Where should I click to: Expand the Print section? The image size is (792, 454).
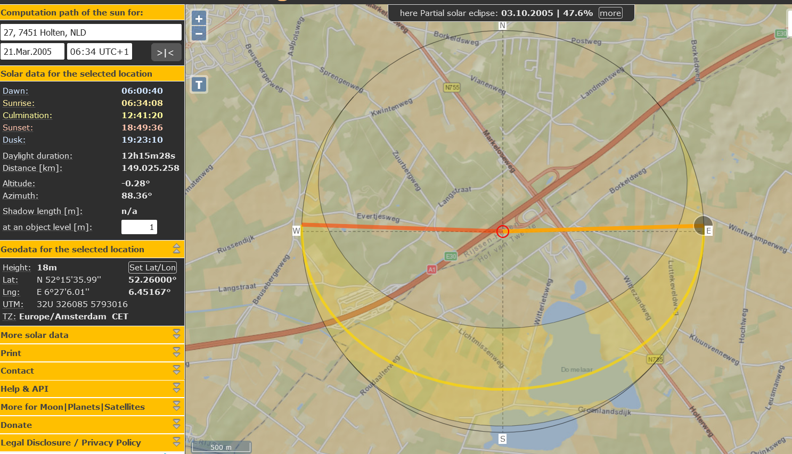[x=176, y=353]
